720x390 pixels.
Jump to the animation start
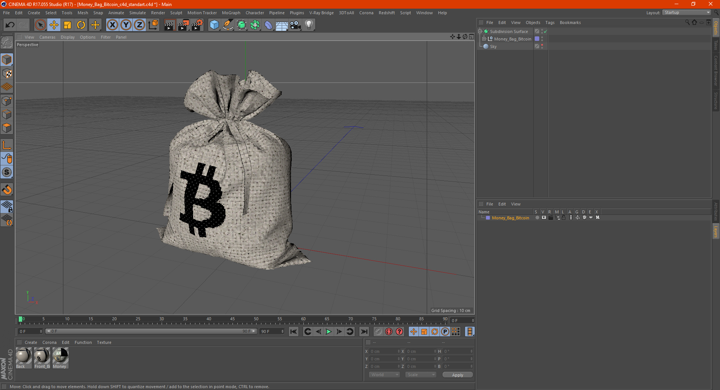[x=294, y=331]
